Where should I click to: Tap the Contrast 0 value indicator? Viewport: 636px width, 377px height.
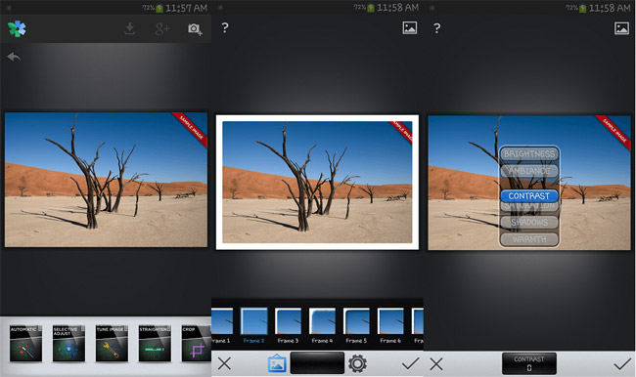[529, 363]
